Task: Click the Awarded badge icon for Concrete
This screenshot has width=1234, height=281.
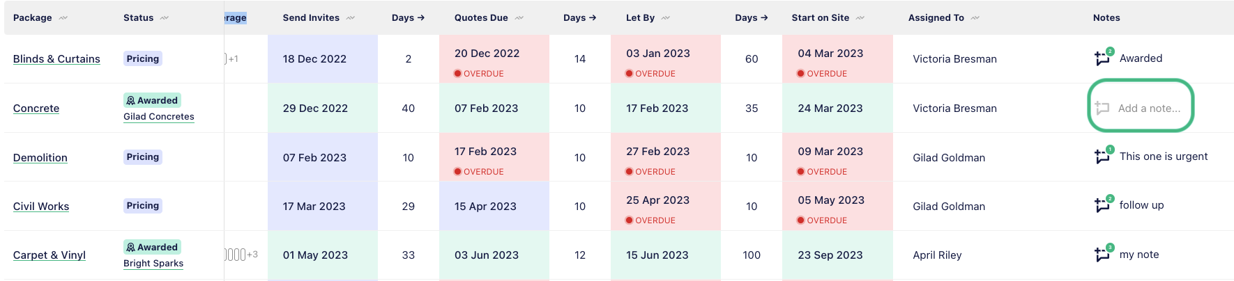Action: pyautogui.click(x=130, y=101)
